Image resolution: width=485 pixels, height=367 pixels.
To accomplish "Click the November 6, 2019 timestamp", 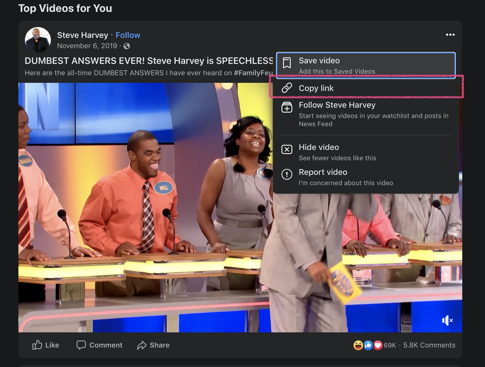I will coord(87,46).
